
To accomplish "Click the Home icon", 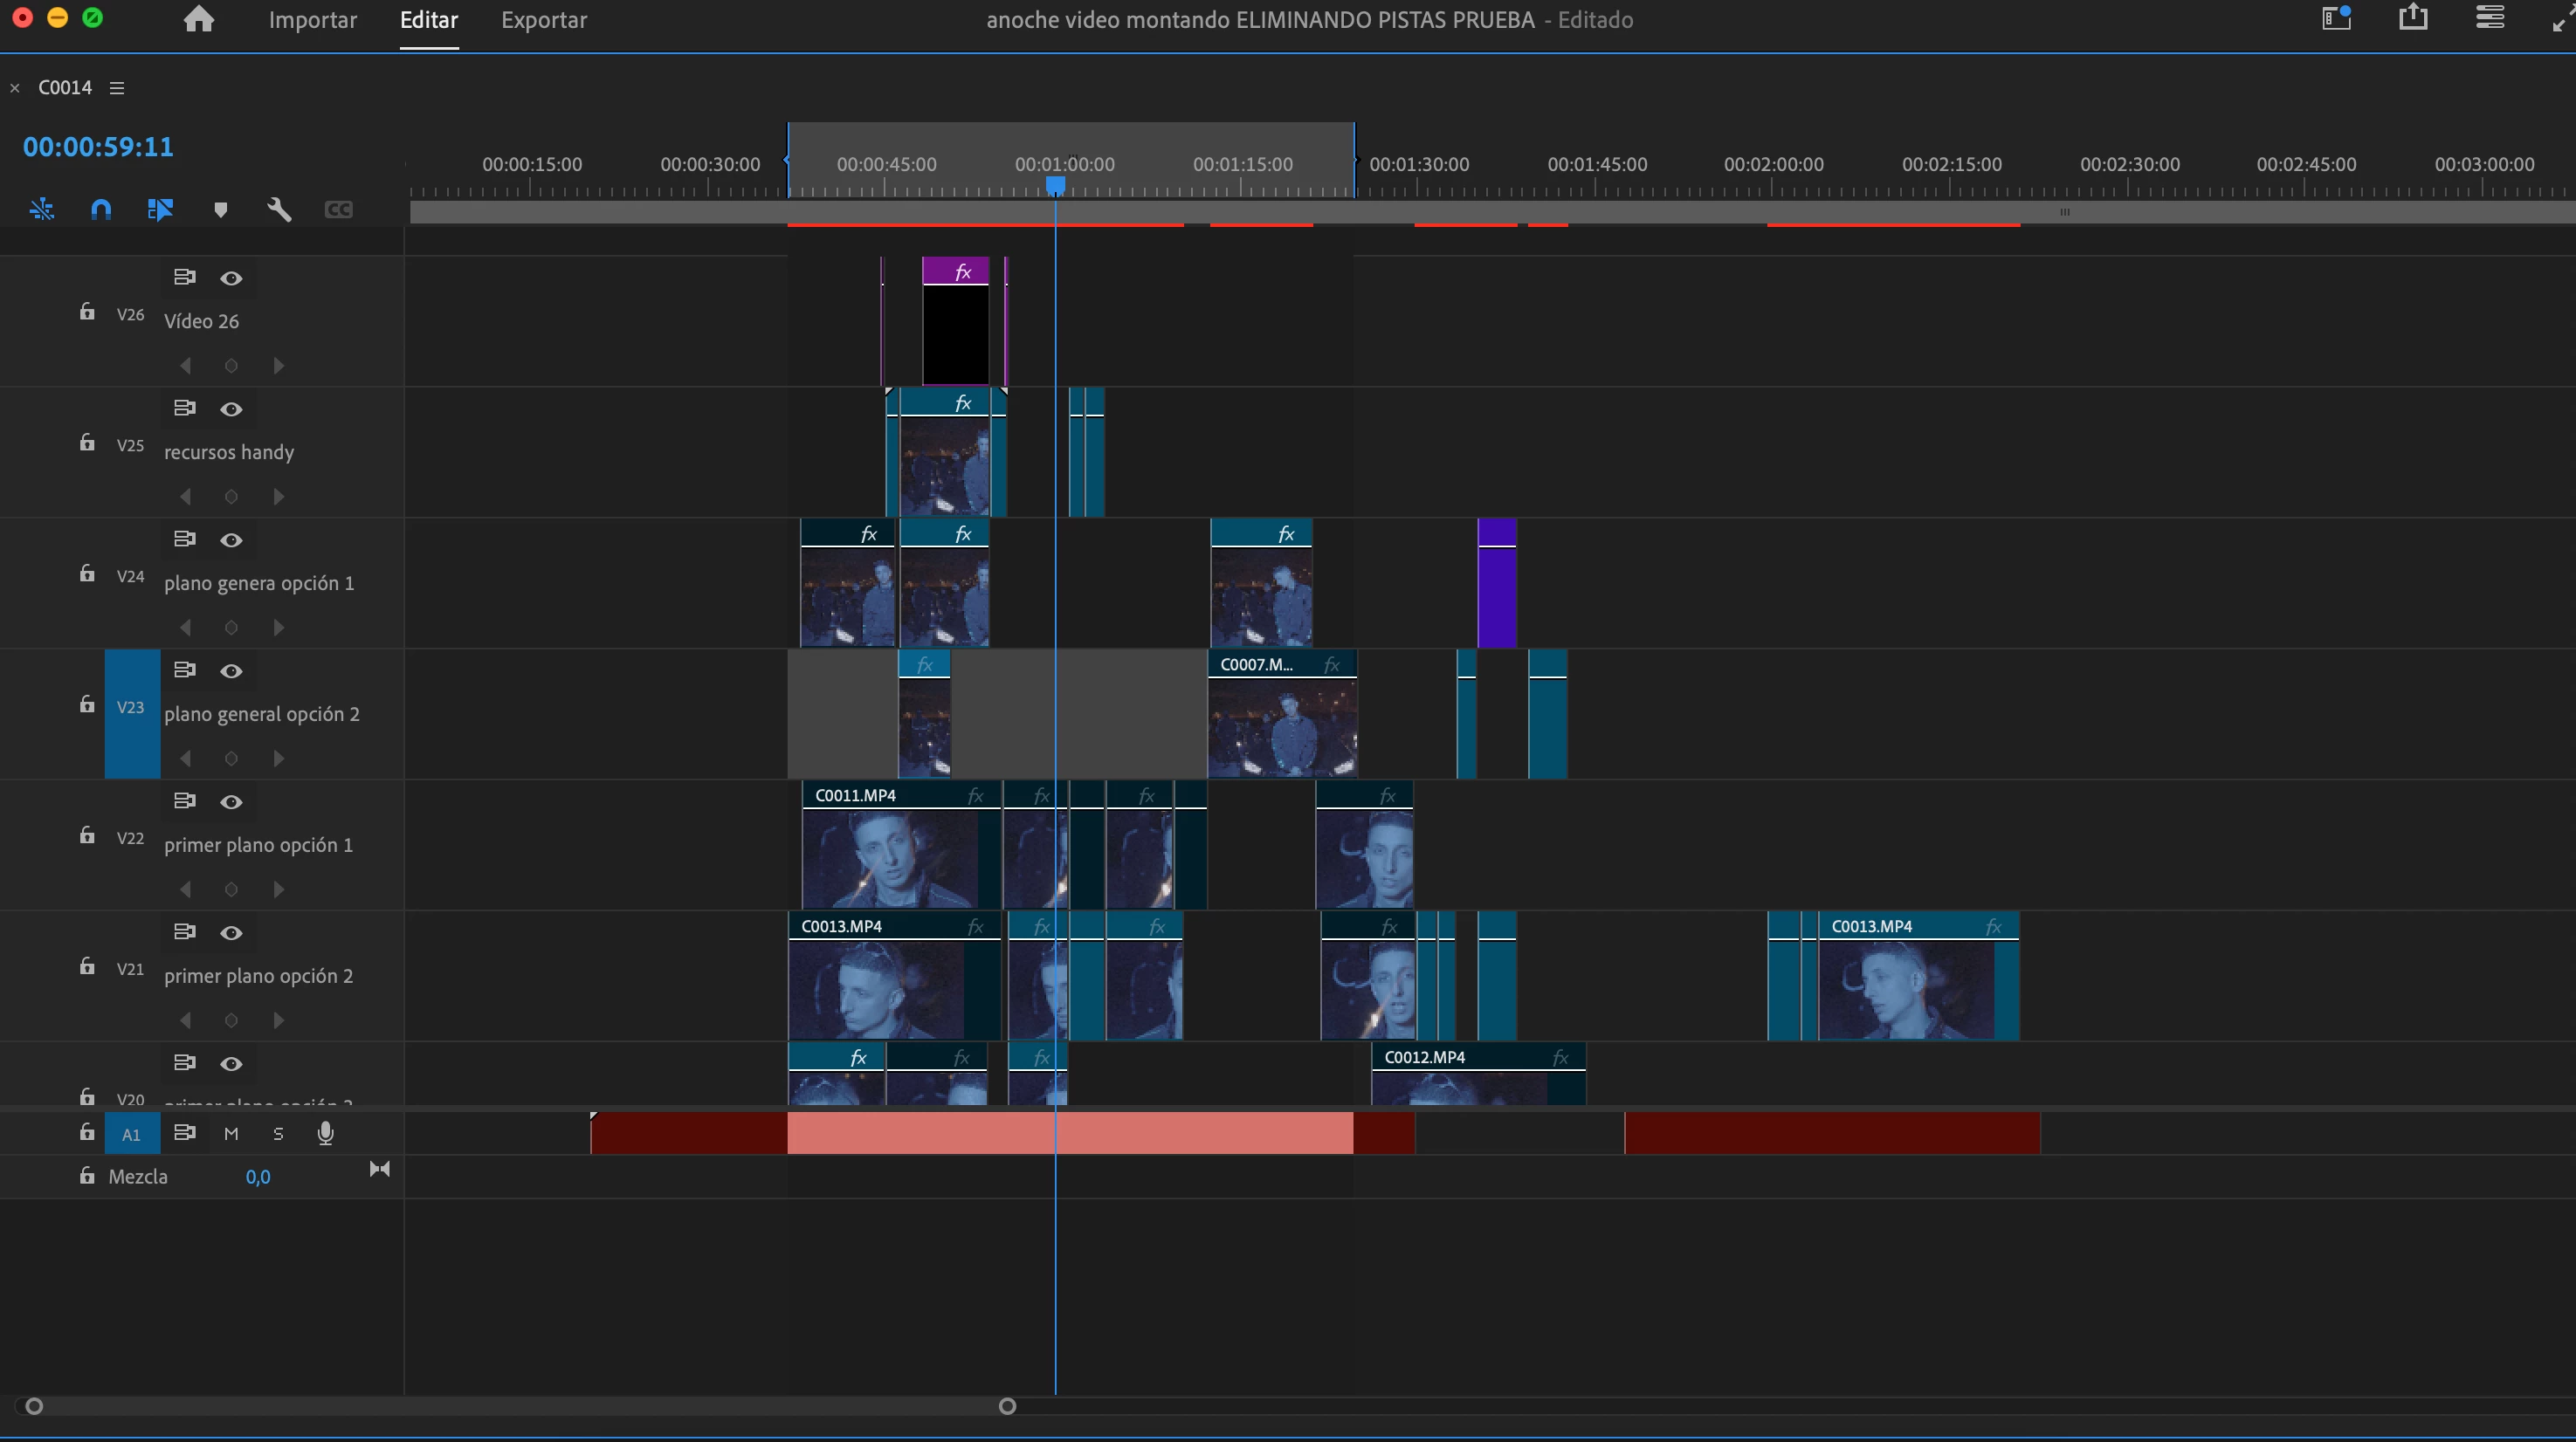I will [199, 20].
